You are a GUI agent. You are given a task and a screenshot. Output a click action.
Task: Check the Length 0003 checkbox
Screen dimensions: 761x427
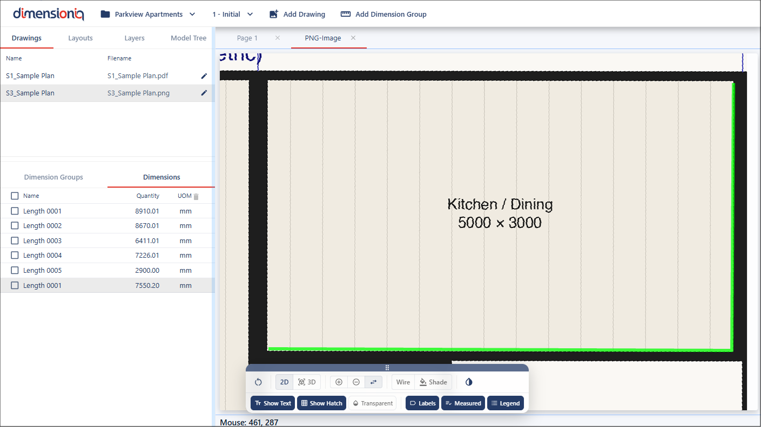(x=15, y=241)
